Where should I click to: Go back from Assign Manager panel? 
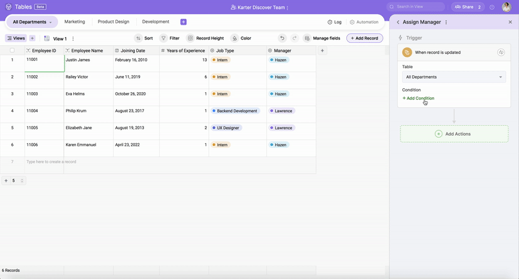coord(398,22)
